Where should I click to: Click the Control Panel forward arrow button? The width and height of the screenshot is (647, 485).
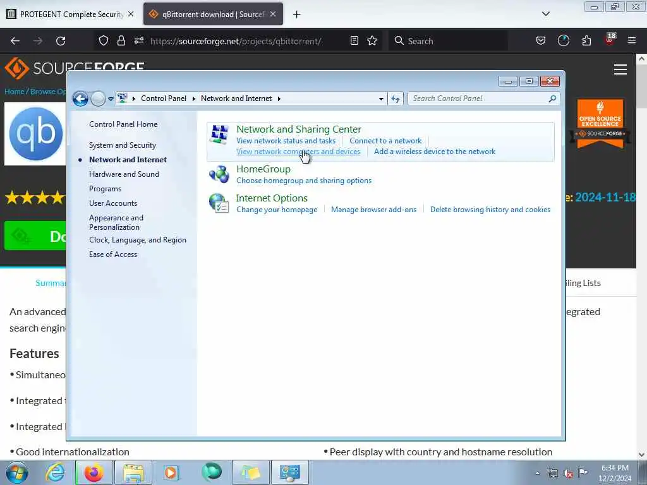click(x=98, y=99)
